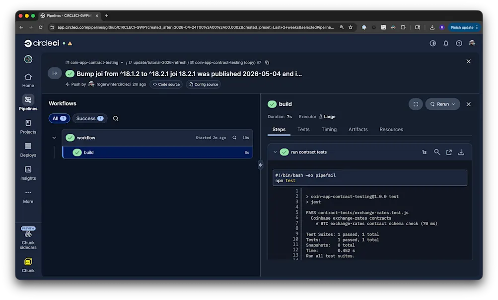Screen dimensions: 498x300
Task: Expand the build job to fullscreen
Action: tap(416, 104)
